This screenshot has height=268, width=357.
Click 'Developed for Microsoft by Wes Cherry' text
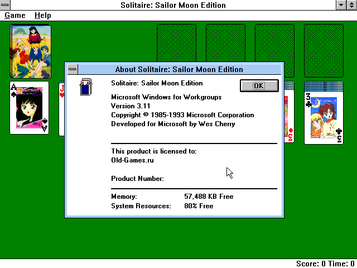(x=173, y=124)
